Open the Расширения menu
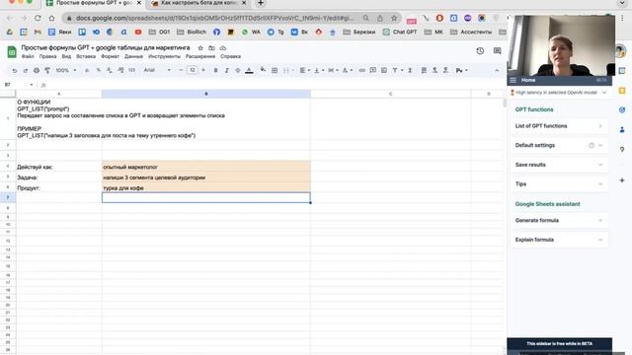The height and width of the screenshot is (355, 632). (200, 57)
